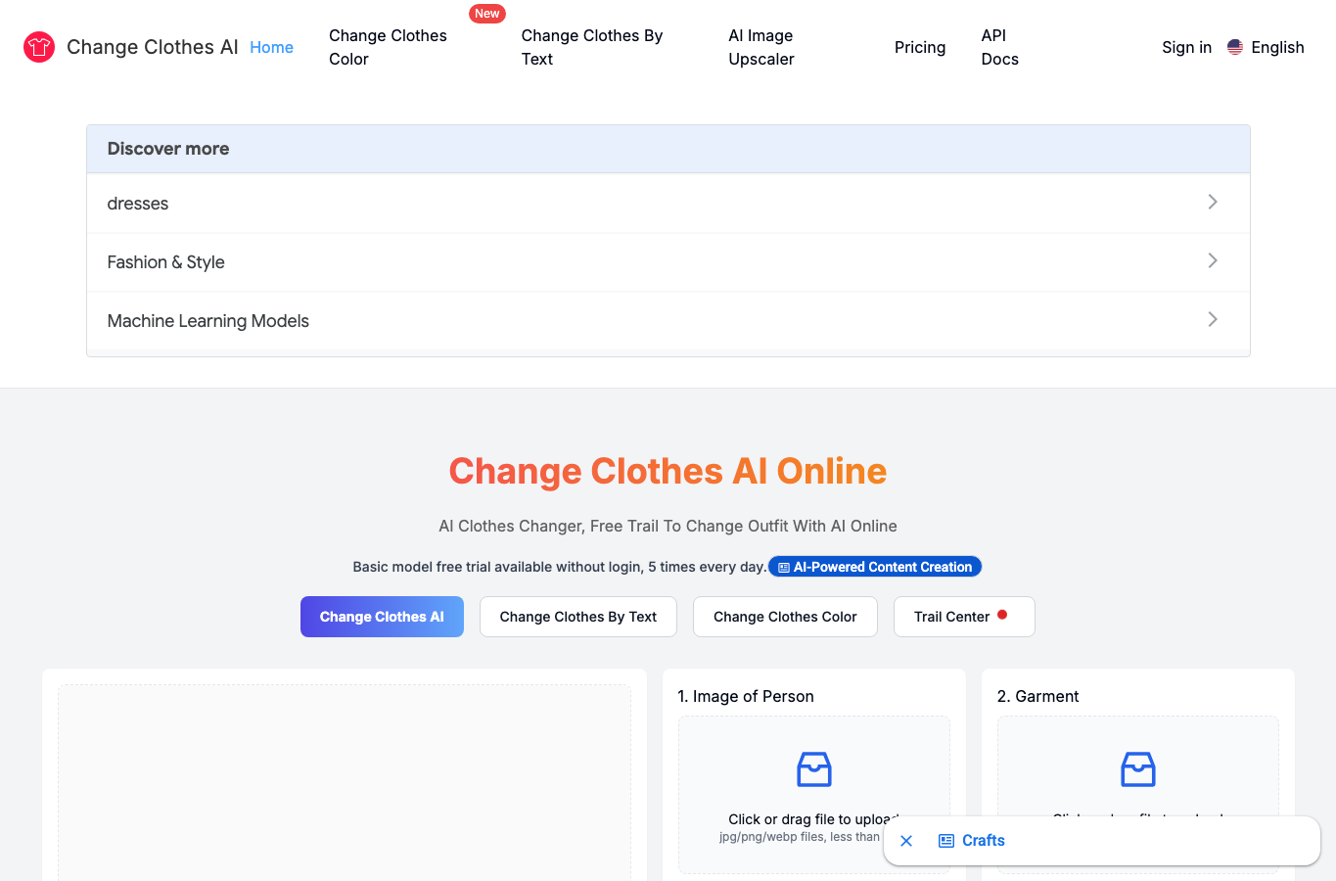This screenshot has width=1336, height=881.
Task: Expand the dresses row chevron
Action: pos(1213,202)
